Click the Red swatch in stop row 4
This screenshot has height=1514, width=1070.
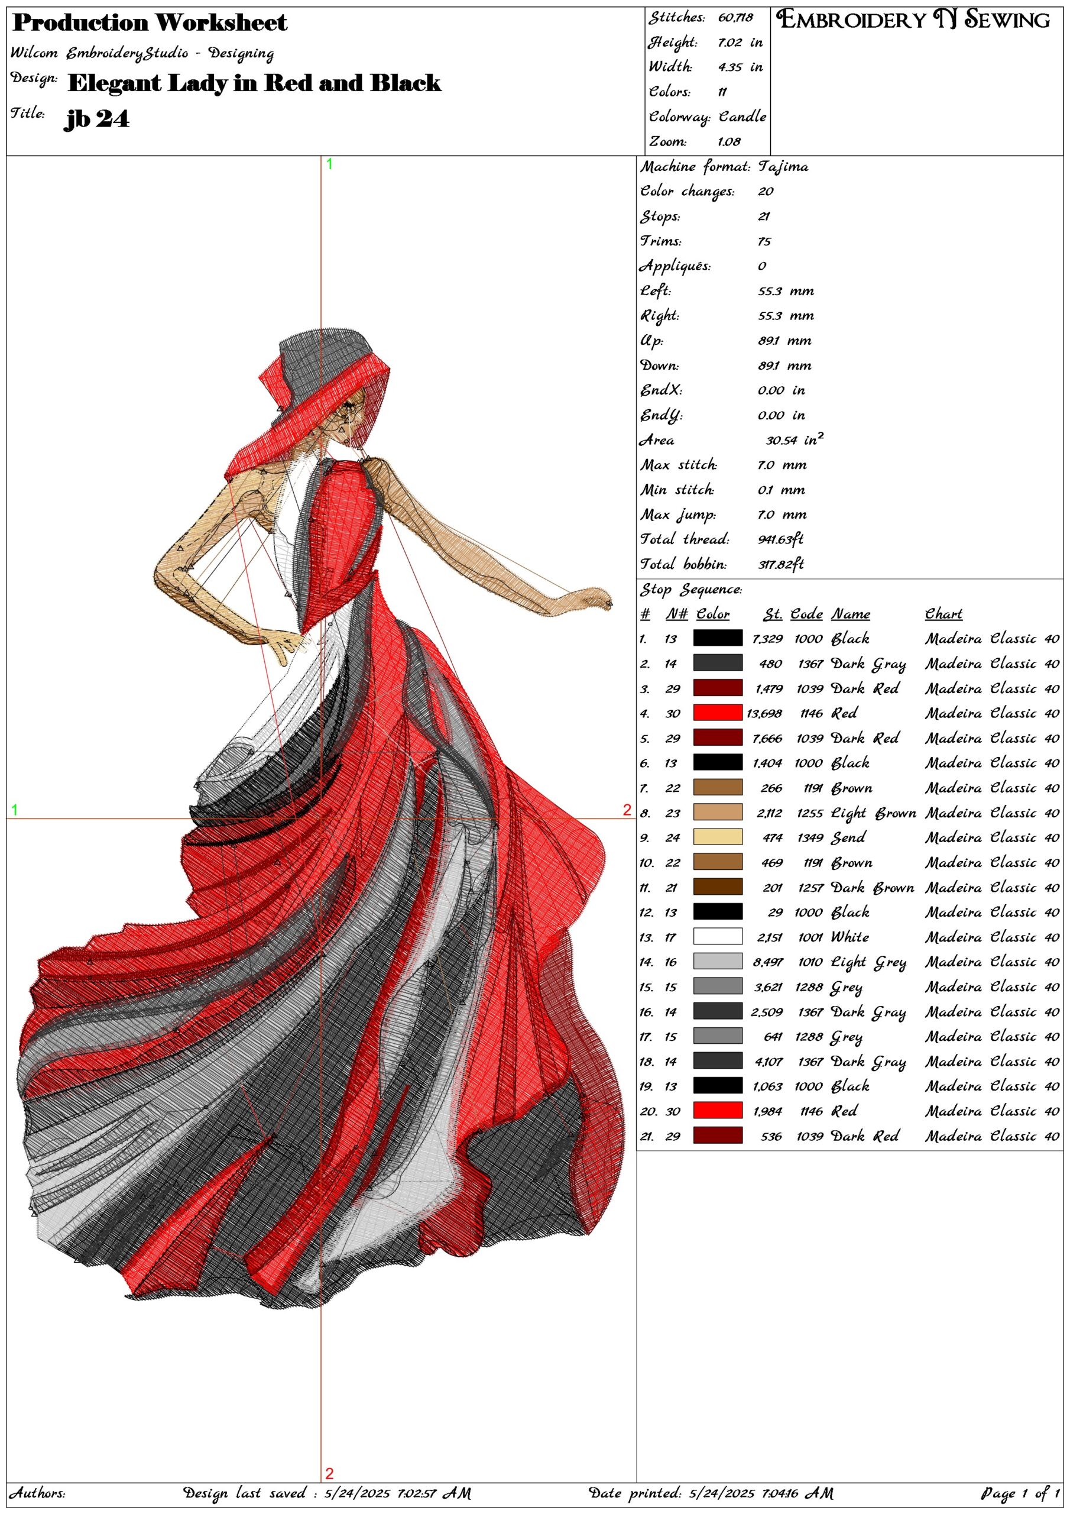718,713
